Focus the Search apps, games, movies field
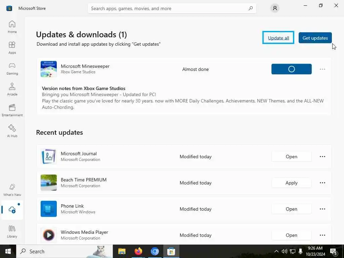344x258 pixels. pyautogui.click(x=172, y=8)
